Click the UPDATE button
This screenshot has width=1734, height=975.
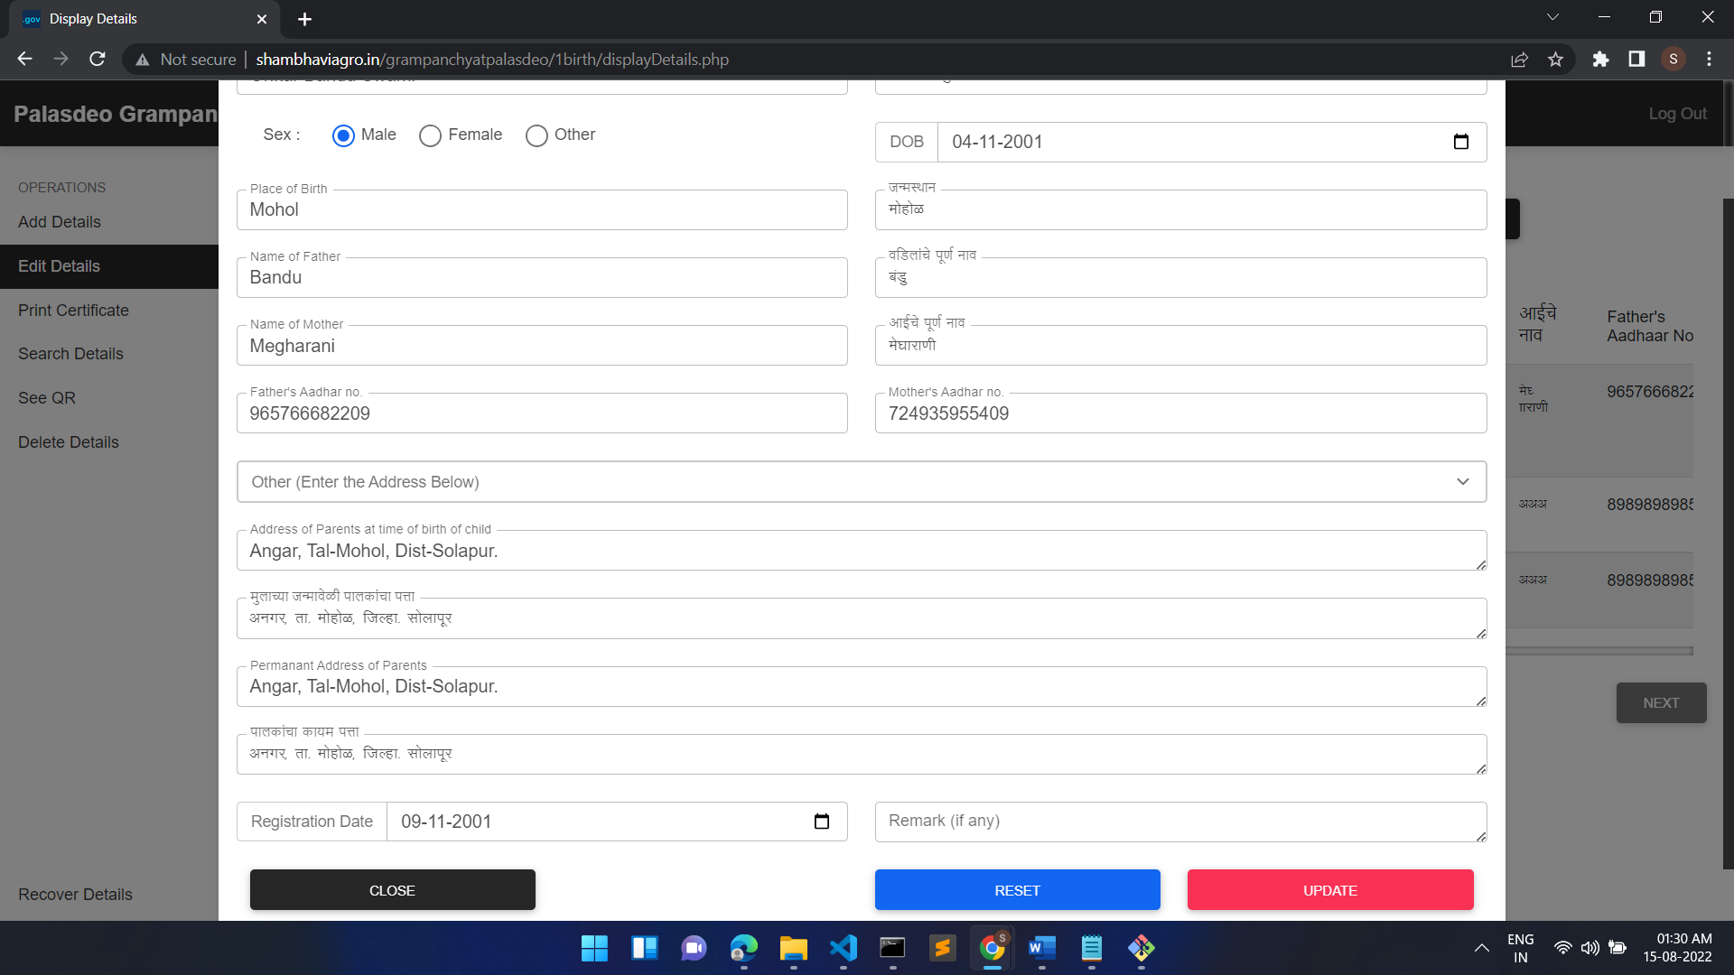click(1328, 889)
